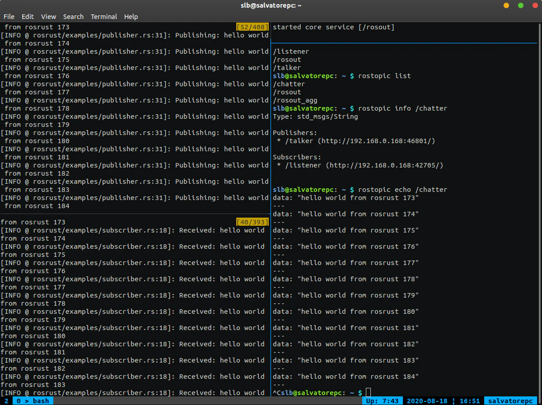Open the Search menu
Image resolution: width=542 pixels, height=405 pixels.
coord(73,17)
